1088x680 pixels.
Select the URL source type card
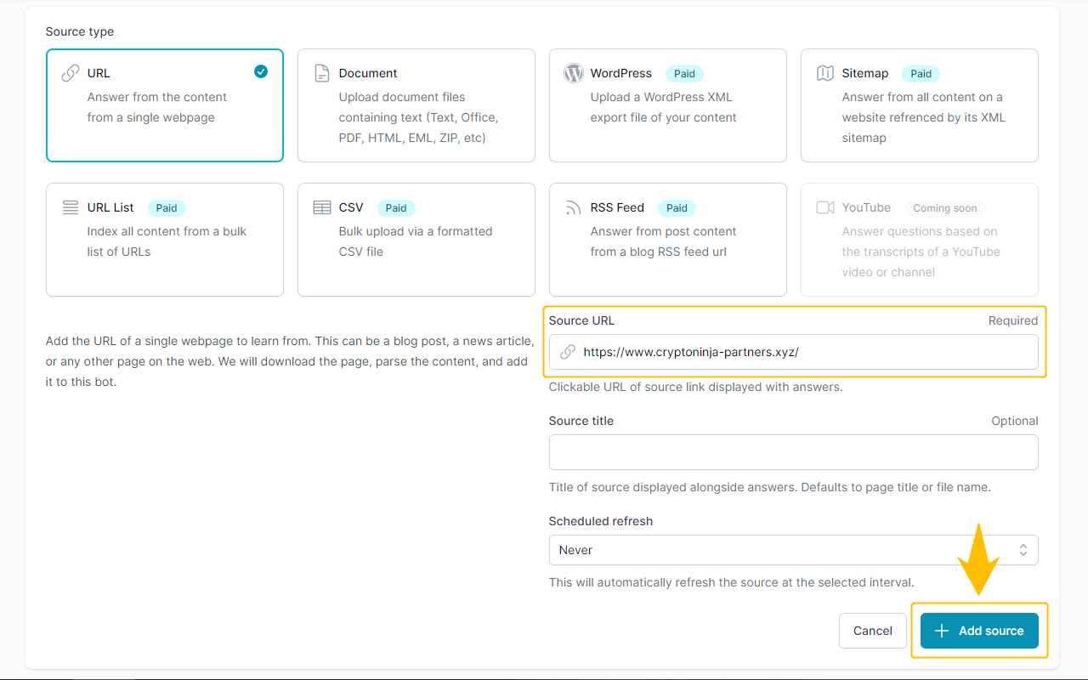coord(165,105)
